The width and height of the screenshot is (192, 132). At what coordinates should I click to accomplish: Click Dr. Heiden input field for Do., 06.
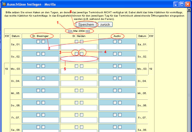(79, 108)
